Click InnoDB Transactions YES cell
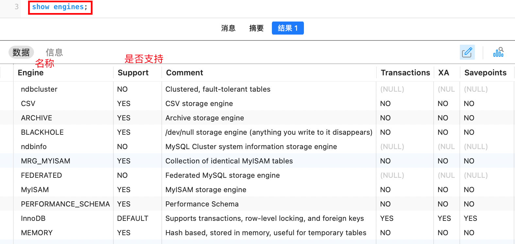This screenshot has width=515, height=244. click(387, 218)
